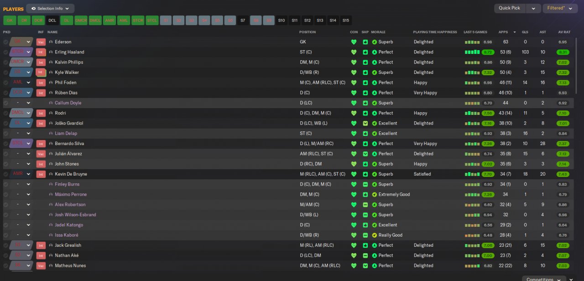Open the Filtered dropdown
The height and width of the screenshot is (281, 584).
click(560, 8)
